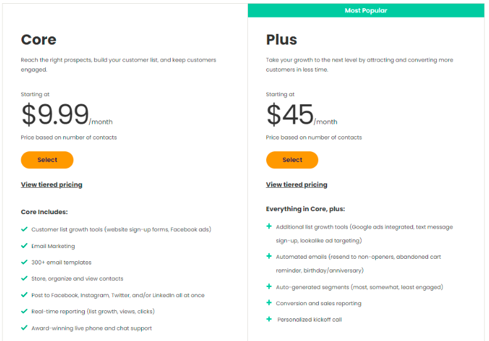This screenshot has height=341, width=489.
Task: Click the Plus plan heading
Action: 281,40
